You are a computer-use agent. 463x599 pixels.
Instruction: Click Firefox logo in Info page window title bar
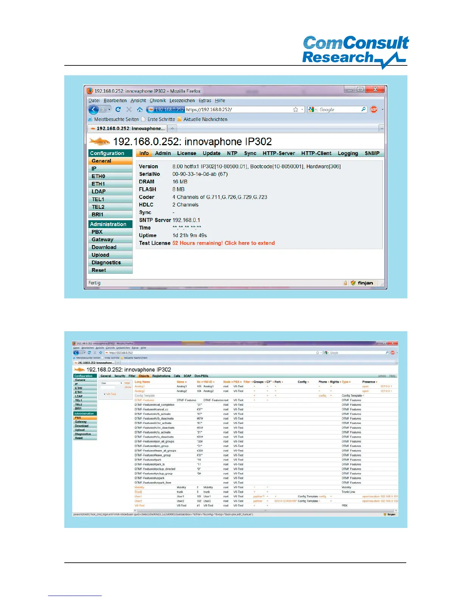click(90, 91)
